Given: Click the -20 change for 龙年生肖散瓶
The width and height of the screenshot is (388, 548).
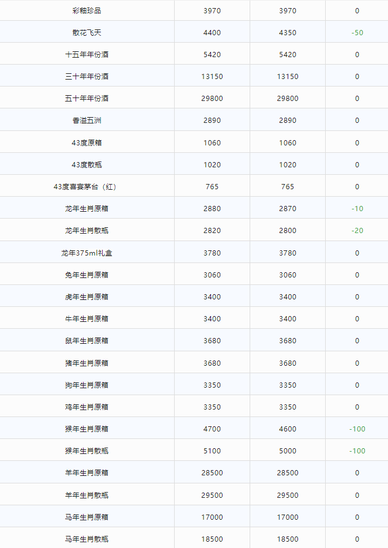Looking at the screenshot, I should pos(357,231).
